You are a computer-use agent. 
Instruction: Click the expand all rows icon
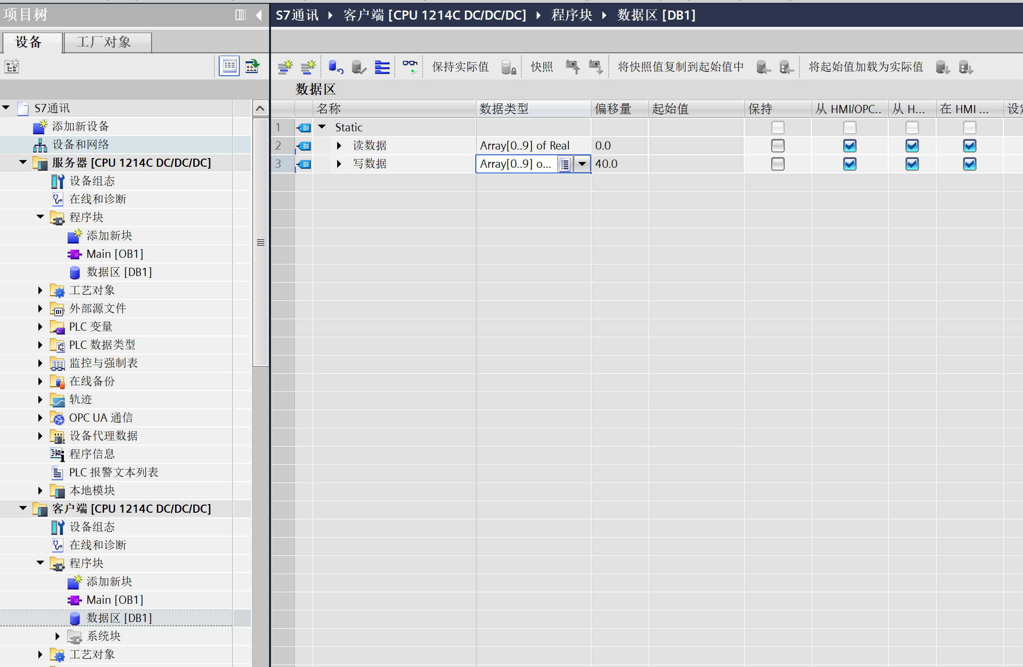tap(382, 67)
